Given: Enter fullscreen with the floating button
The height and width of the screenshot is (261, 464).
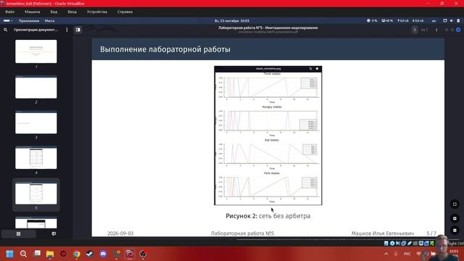Looking at the screenshot, I should click(455, 204).
